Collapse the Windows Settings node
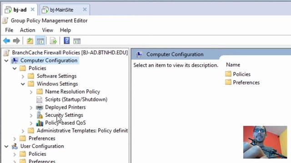 (23, 84)
